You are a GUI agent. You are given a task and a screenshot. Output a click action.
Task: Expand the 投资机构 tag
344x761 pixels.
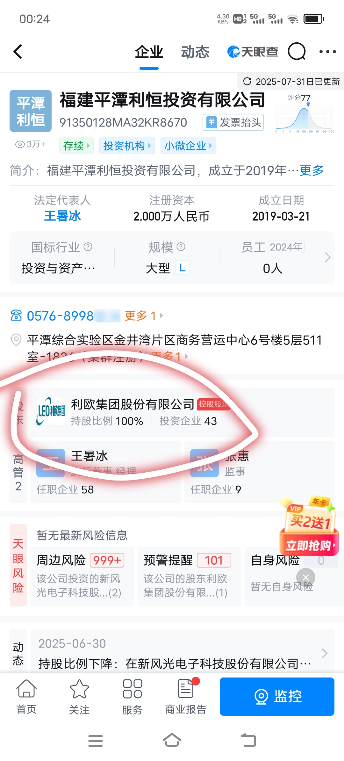[x=127, y=146]
